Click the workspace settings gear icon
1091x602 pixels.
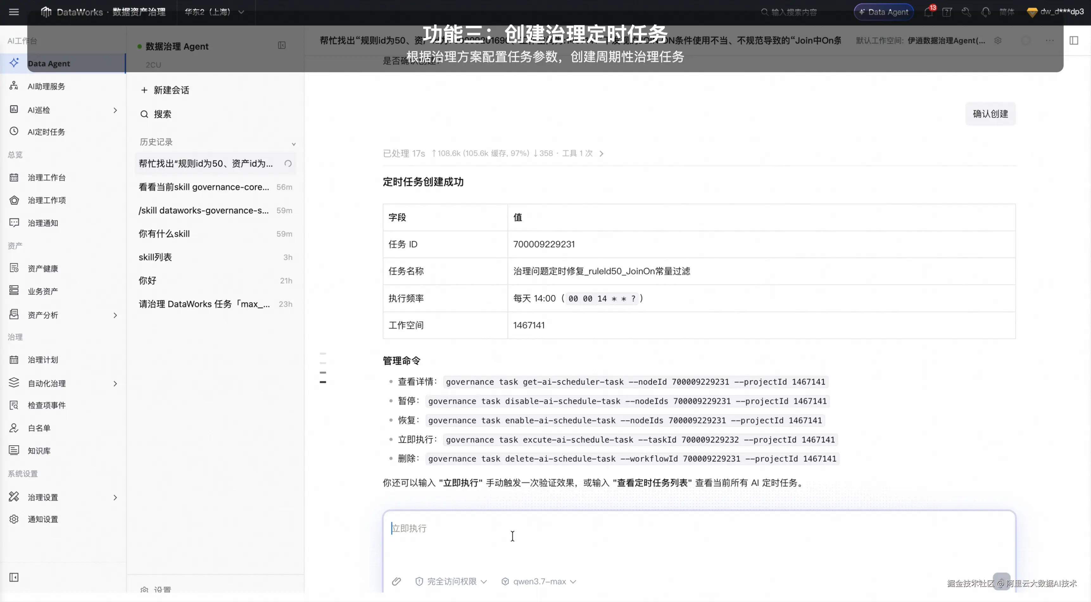[998, 41]
